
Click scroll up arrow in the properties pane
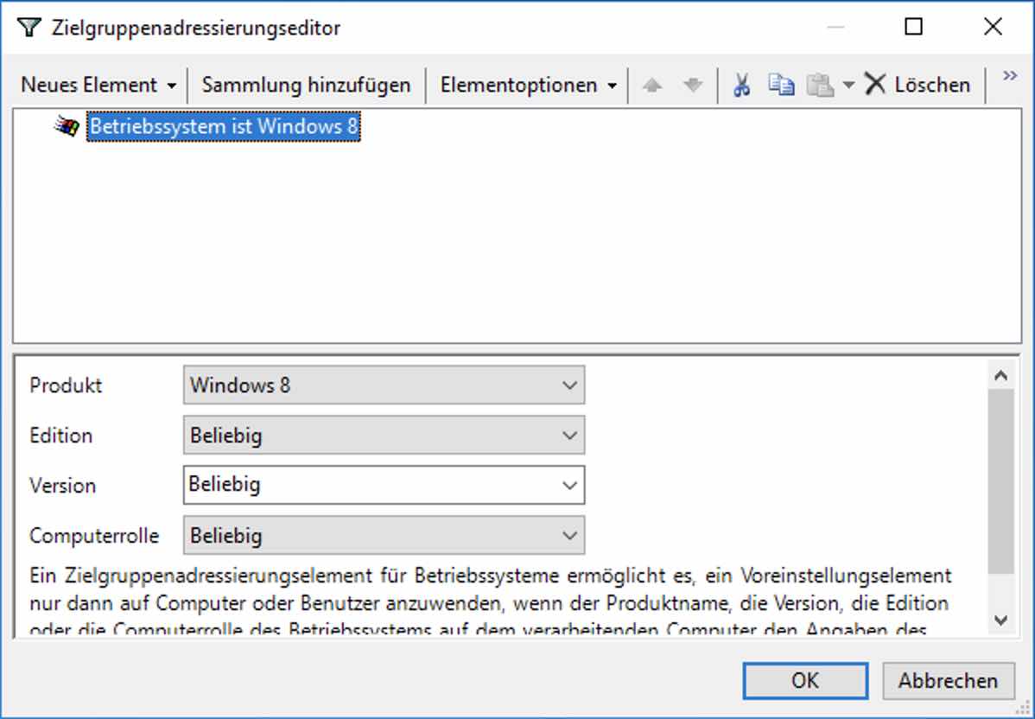[x=1000, y=376]
